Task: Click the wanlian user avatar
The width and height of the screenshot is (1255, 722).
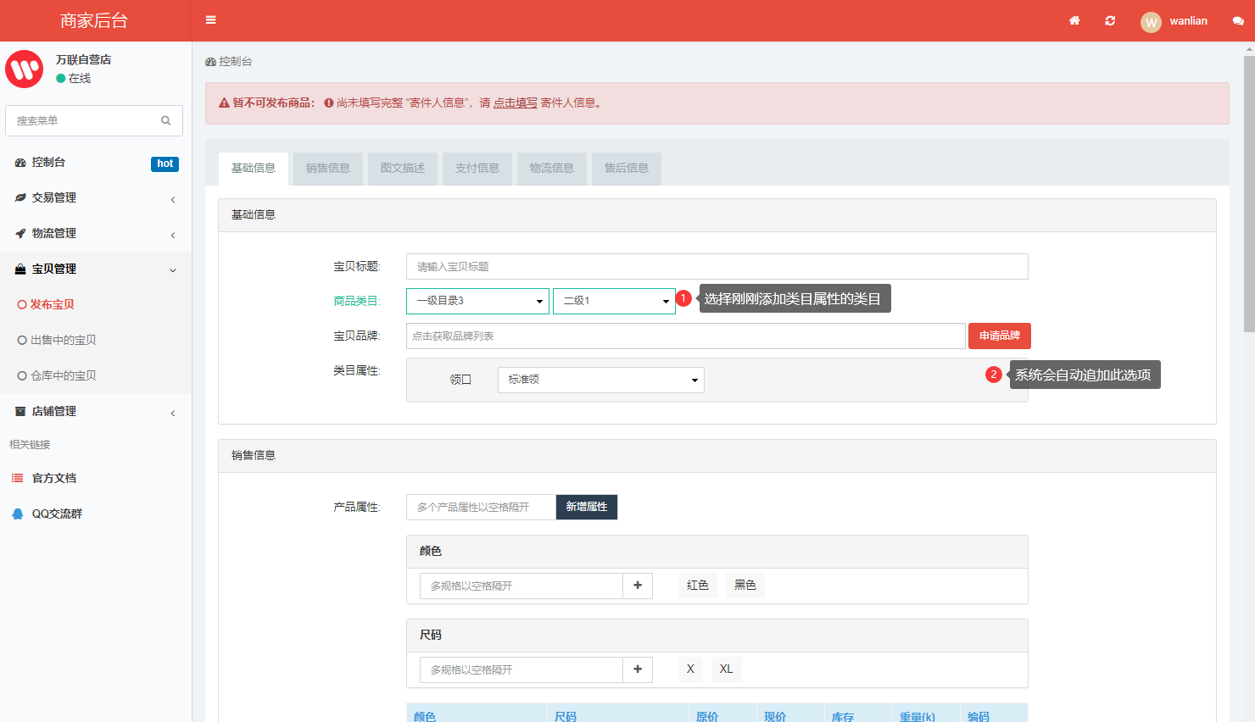Action: coord(1151,22)
